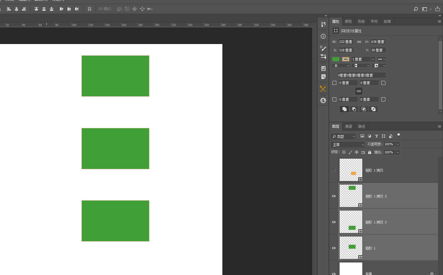Screen dimensions: 443x275
Task: Filter layers by shape layers icon
Action: [x=383, y=136]
